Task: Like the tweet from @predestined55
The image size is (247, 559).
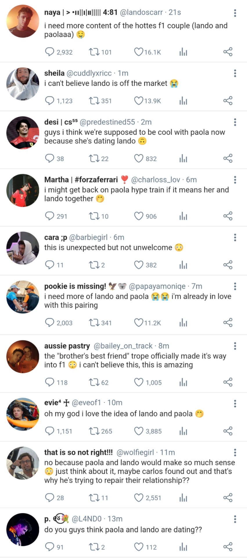Action: click(138, 158)
